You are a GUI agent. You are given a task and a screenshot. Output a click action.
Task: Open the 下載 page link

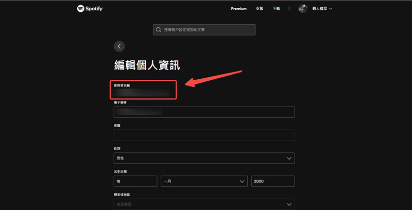[276, 9]
